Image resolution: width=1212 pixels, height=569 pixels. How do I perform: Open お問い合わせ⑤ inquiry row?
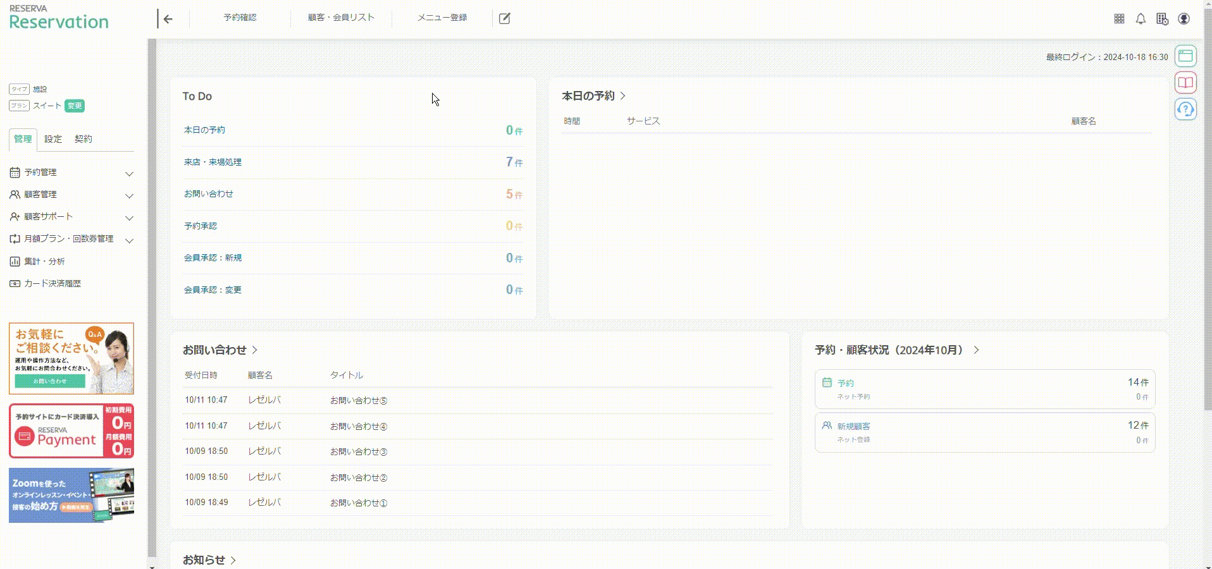(478, 400)
